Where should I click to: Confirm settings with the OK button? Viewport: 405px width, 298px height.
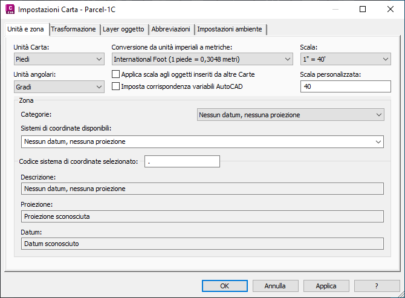coord(225,286)
